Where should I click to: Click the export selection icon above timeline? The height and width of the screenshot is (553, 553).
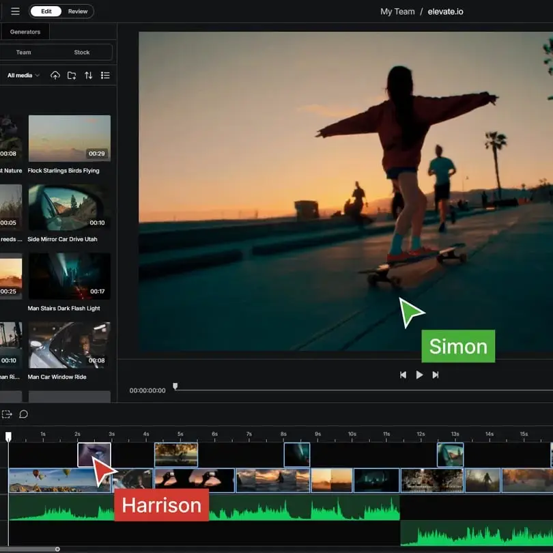7,414
